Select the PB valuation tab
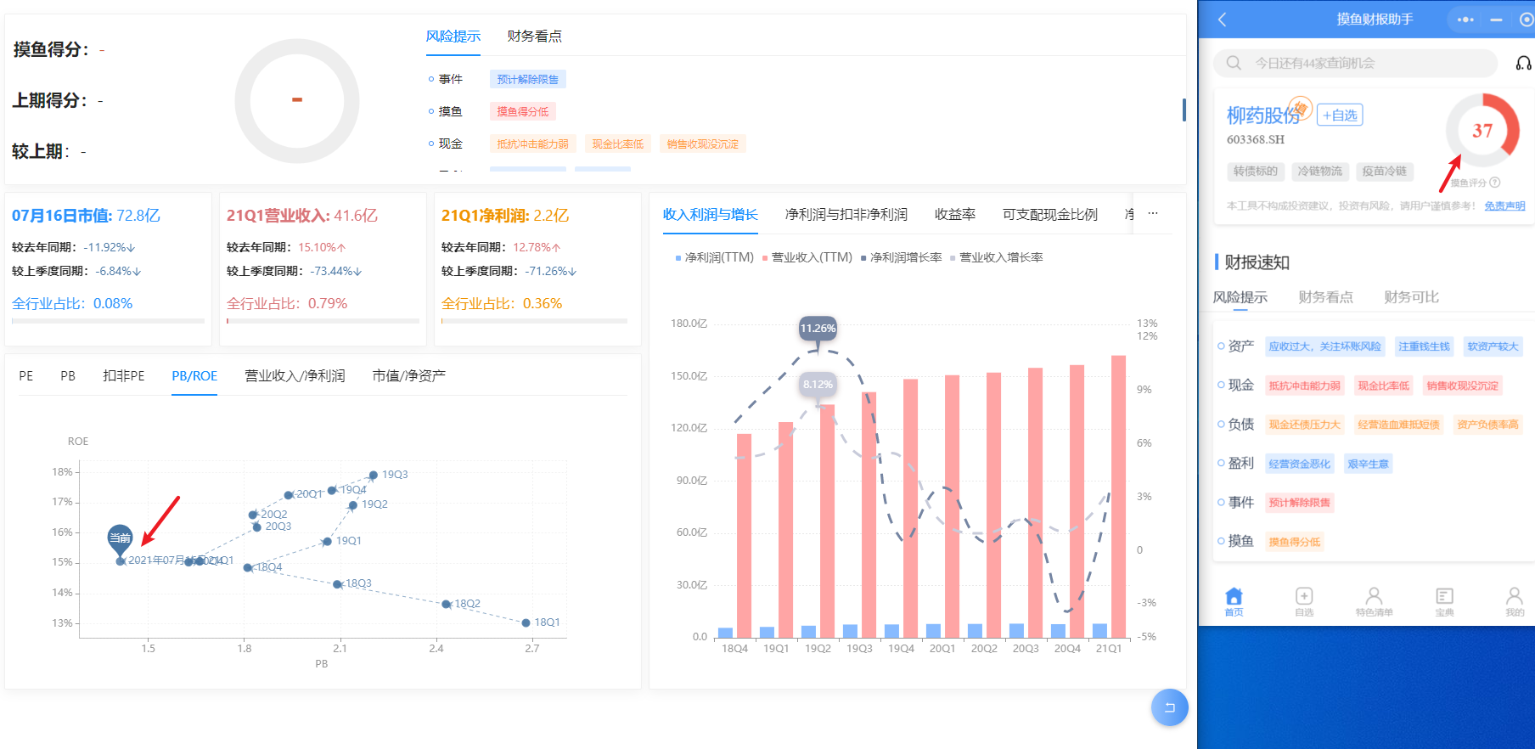 [68, 376]
